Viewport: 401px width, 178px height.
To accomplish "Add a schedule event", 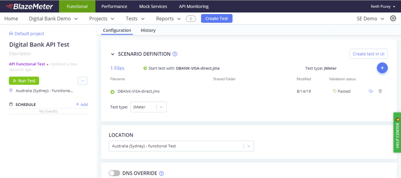I will (x=82, y=104).
